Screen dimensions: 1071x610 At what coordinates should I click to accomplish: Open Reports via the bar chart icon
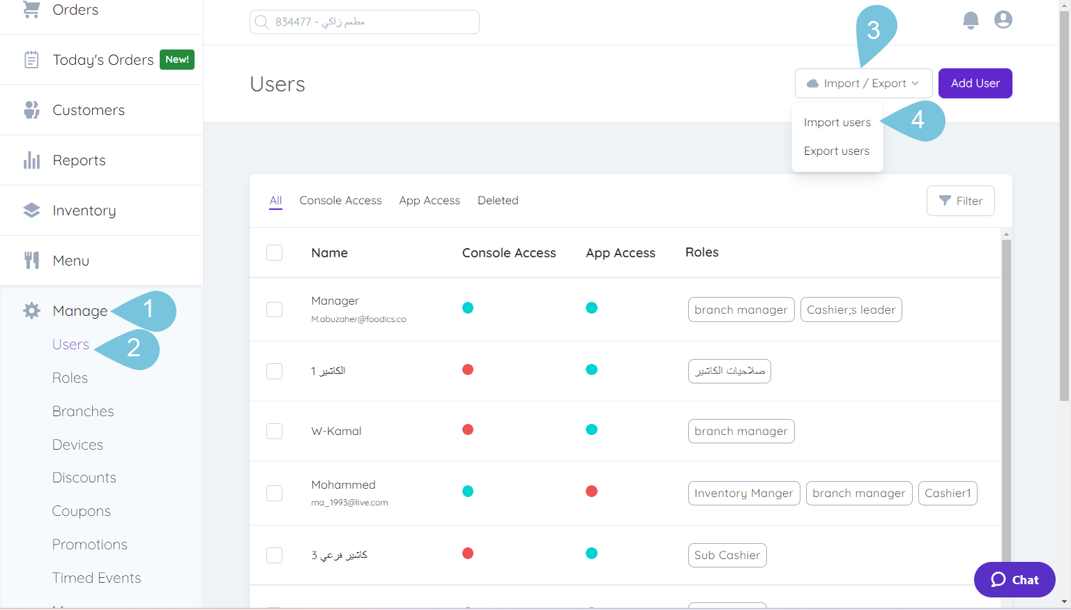[x=31, y=160]
